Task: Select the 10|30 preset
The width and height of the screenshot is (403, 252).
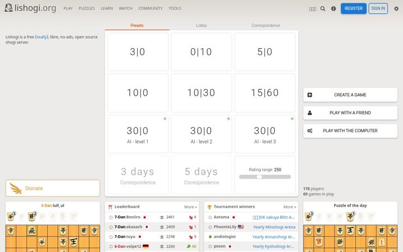Action: [201, 93]
